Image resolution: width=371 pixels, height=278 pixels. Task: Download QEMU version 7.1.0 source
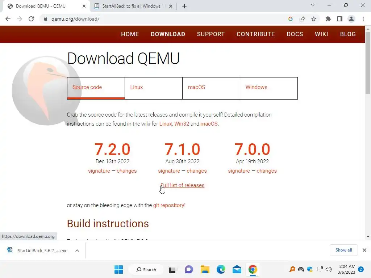183,149
